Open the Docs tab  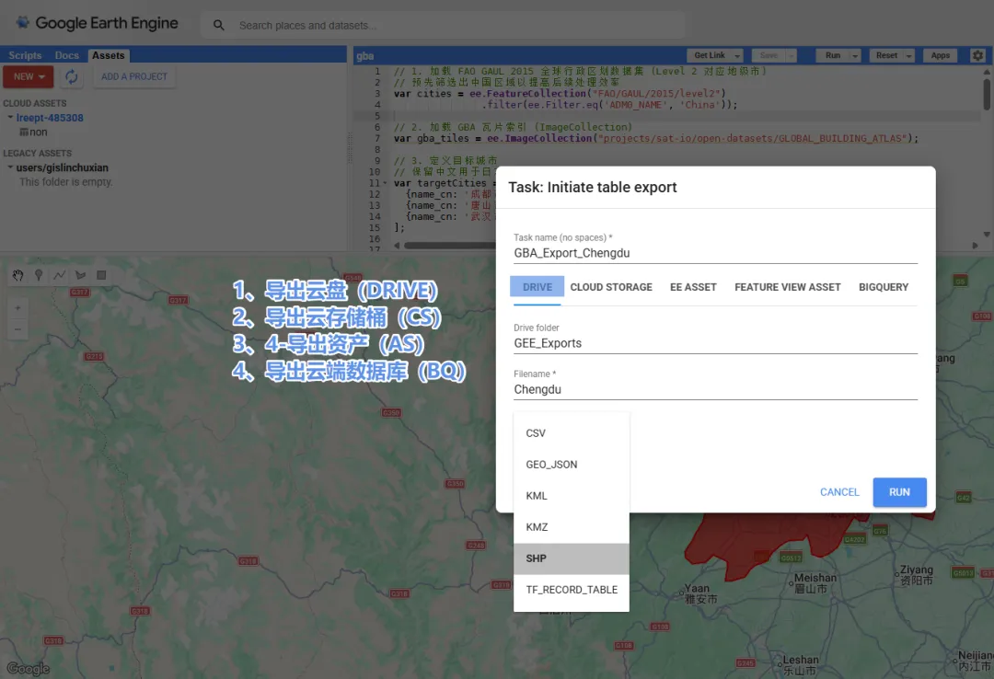click(x=66, y=55)
